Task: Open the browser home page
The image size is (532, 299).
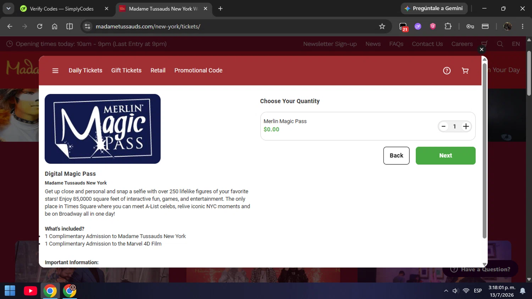Action: pos(55,26)
